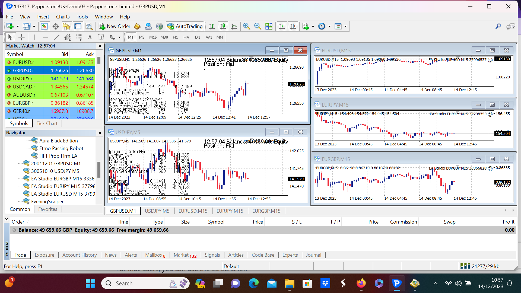Select the Cursor arrow tool
Image resolution: width=521 pixels, height=293 pixels.
(10, 37)
